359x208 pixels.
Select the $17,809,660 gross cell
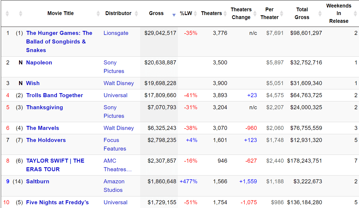click(160, 95)
